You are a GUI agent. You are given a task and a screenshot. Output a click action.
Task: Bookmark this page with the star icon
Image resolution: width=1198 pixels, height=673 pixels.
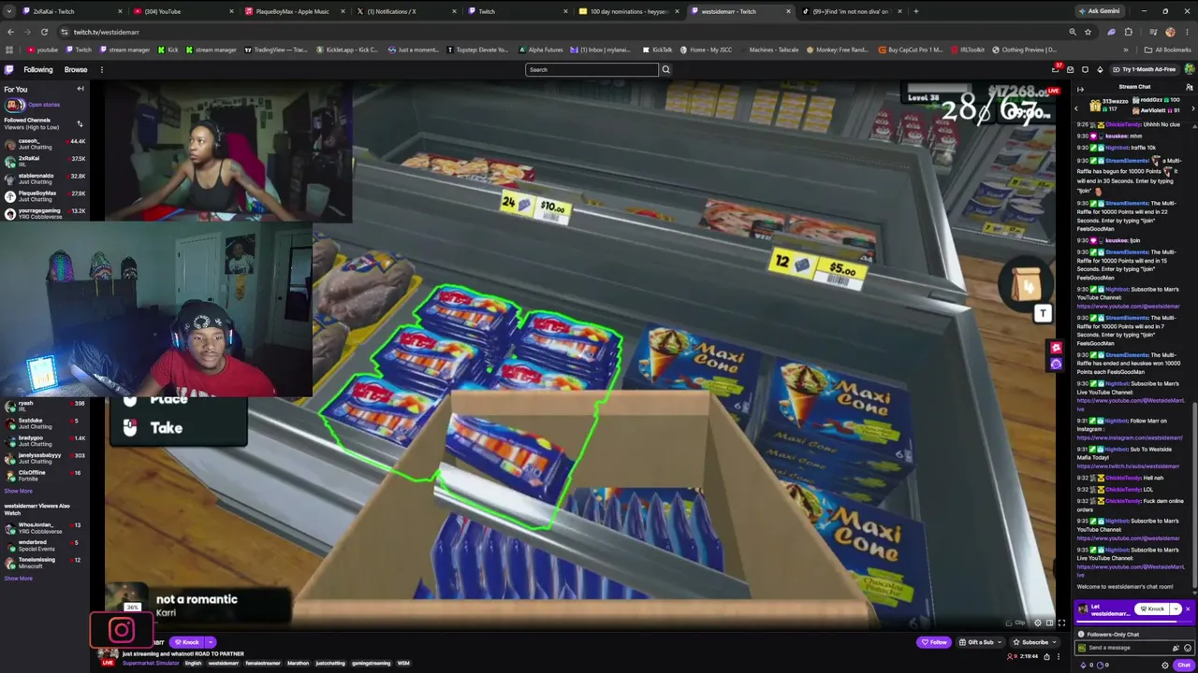pos(1088,32)
